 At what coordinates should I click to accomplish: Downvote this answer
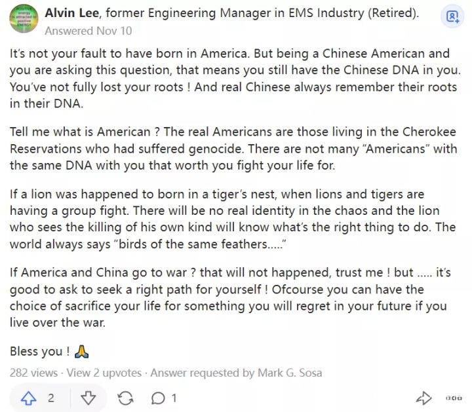[88, 398]
